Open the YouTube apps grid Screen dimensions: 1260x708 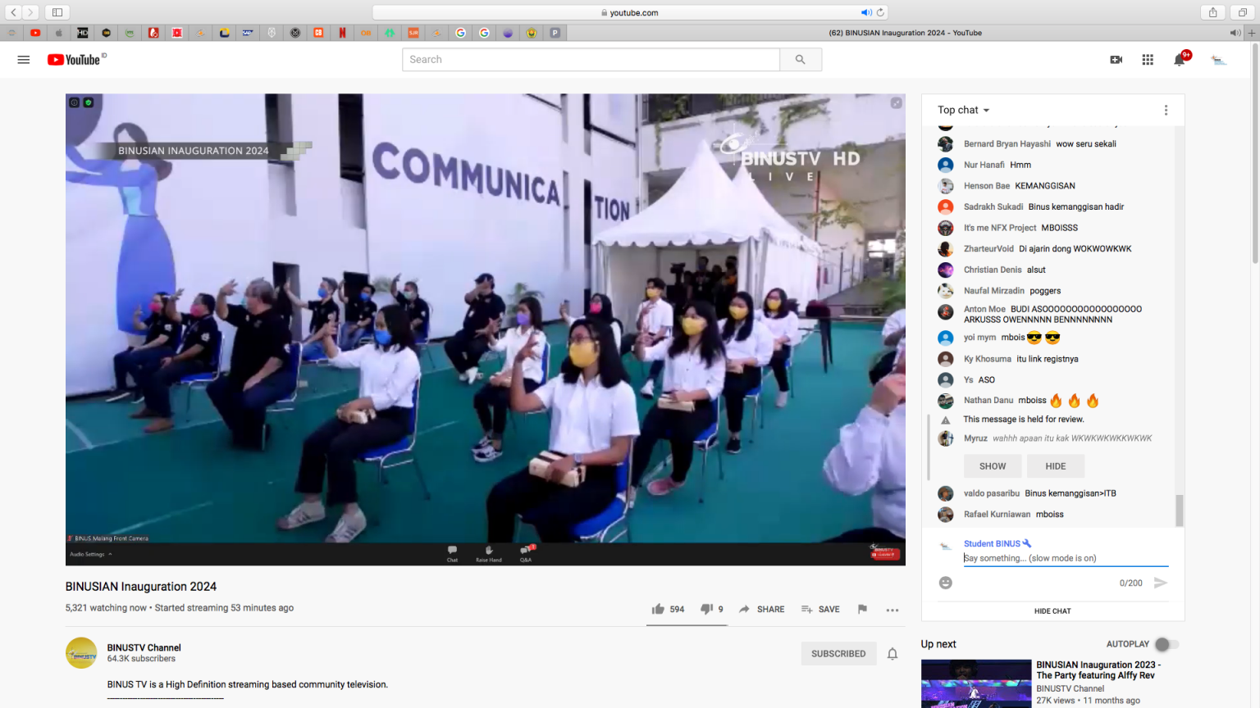coord(1148,60)
